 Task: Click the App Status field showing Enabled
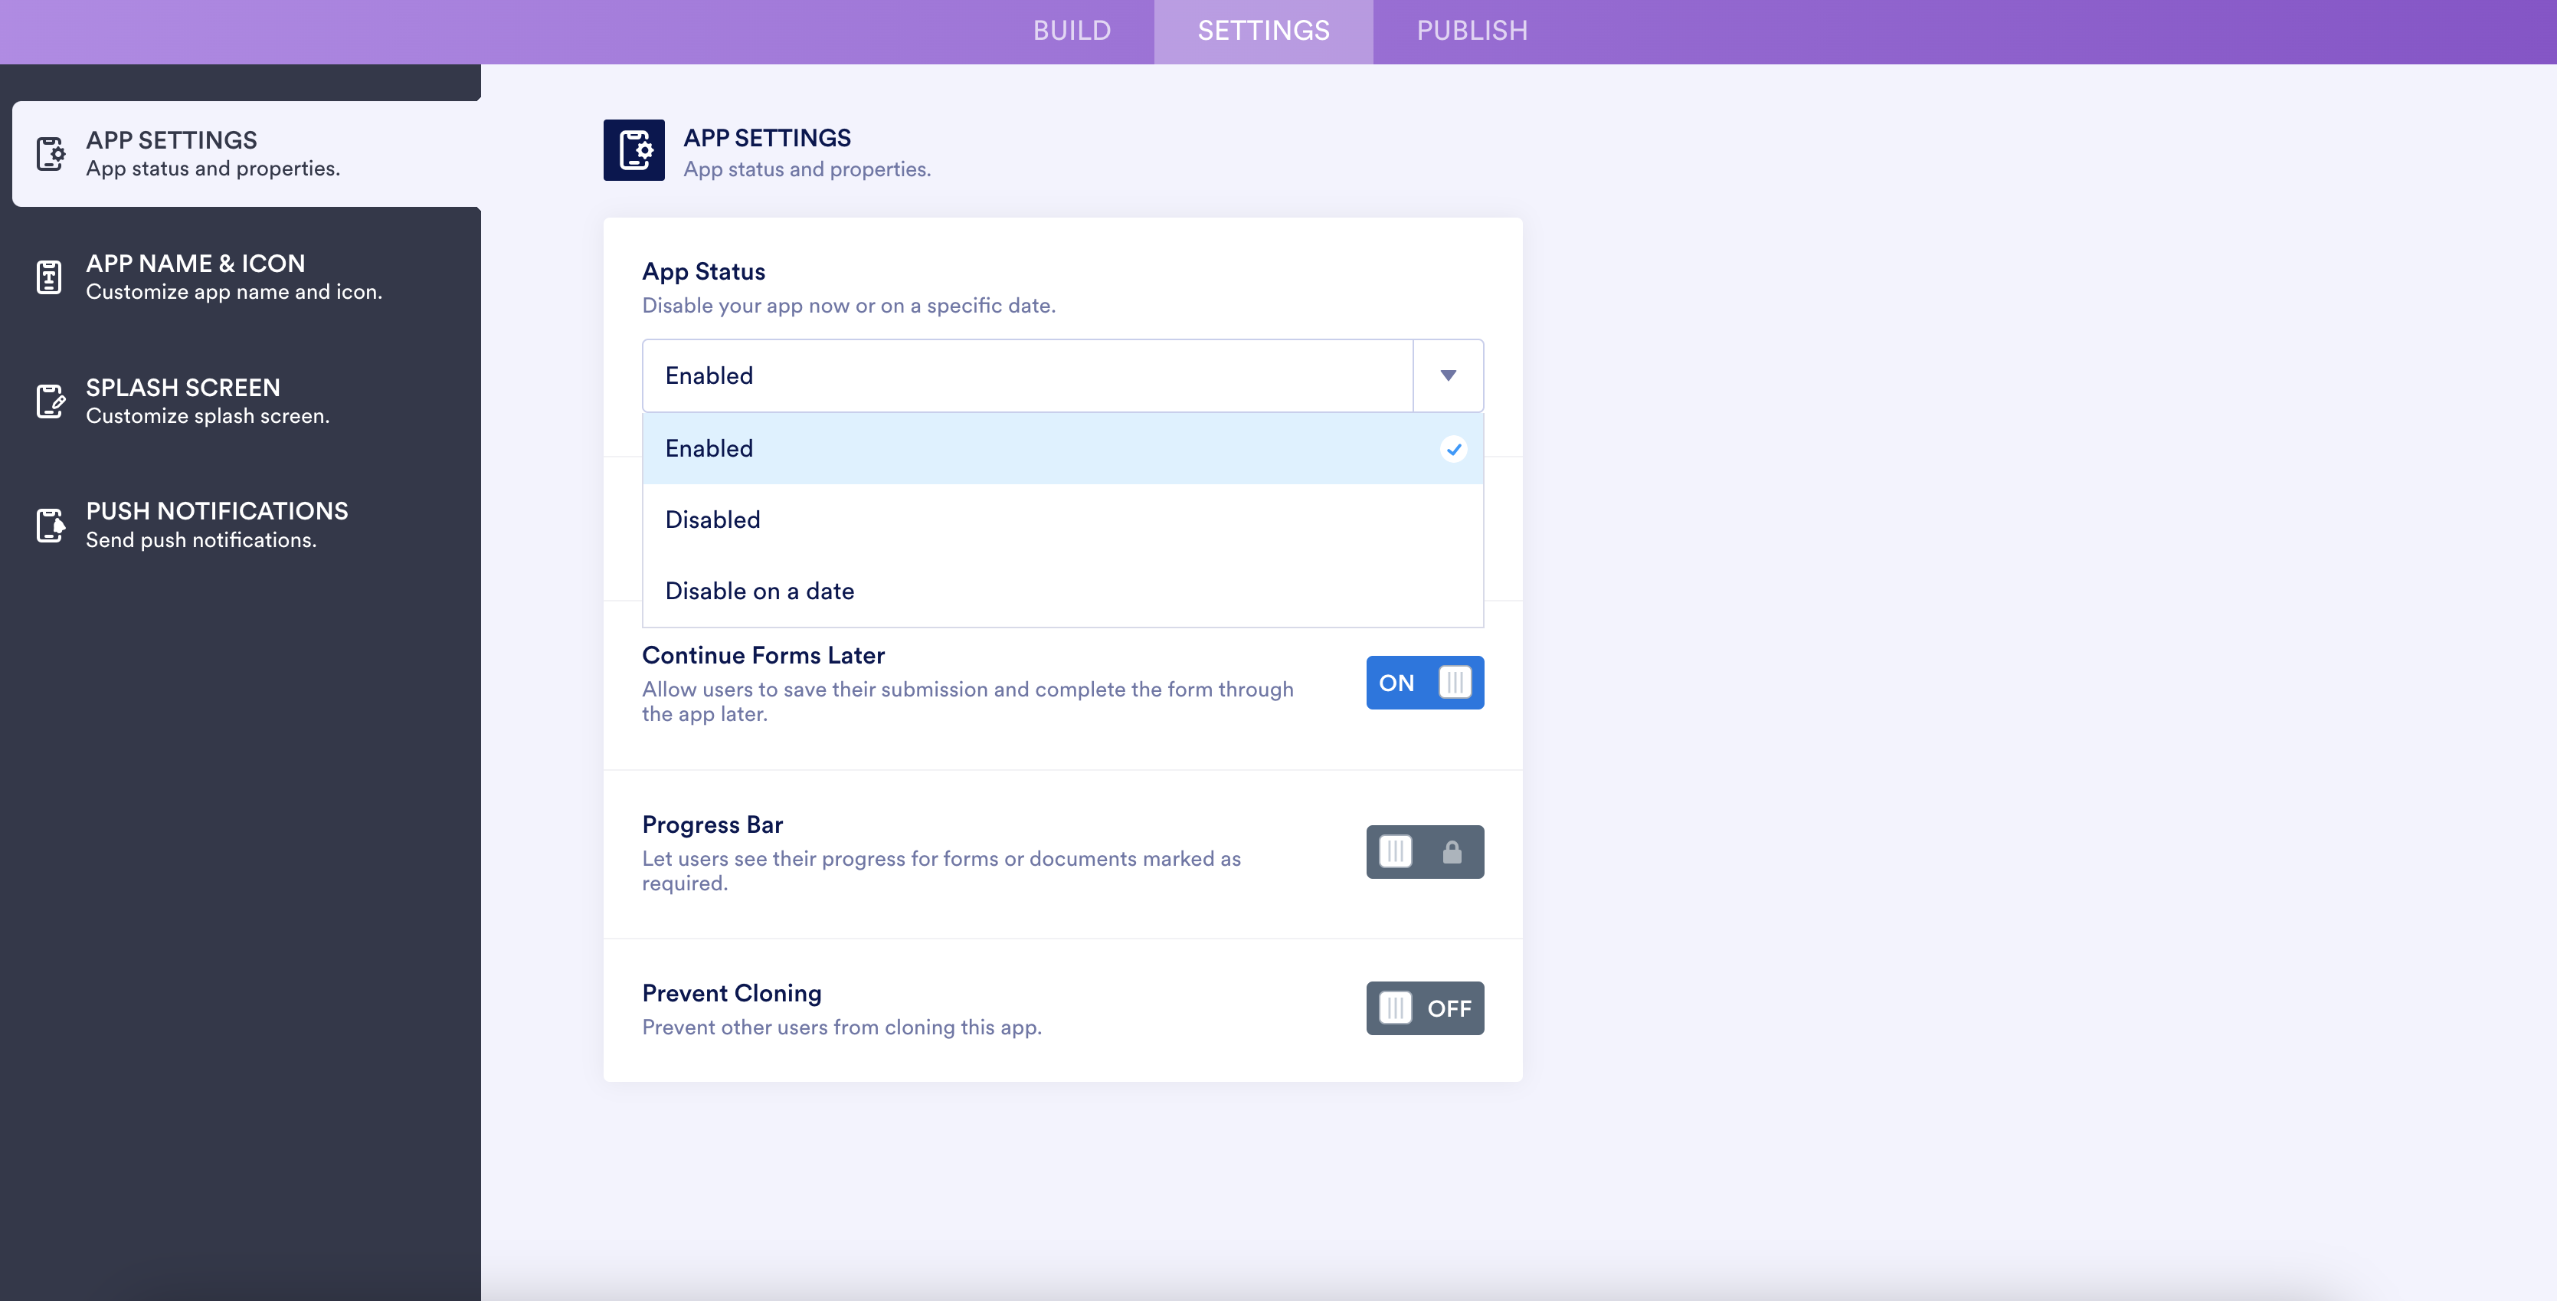point(1026,375)
